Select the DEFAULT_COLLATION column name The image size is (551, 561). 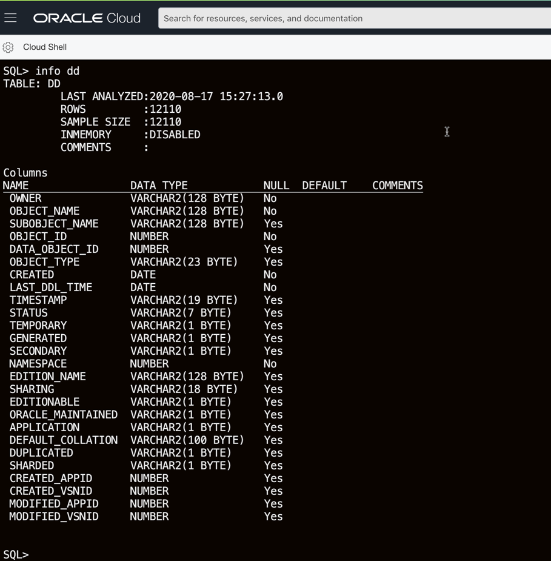(x=64, y=440)
